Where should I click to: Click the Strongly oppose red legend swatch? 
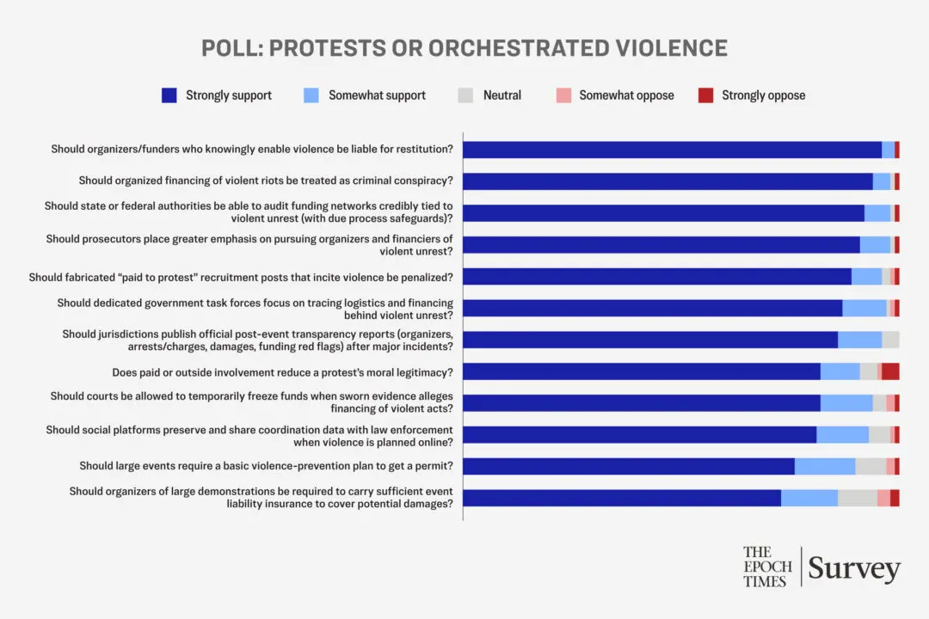[x=705, y=95]
